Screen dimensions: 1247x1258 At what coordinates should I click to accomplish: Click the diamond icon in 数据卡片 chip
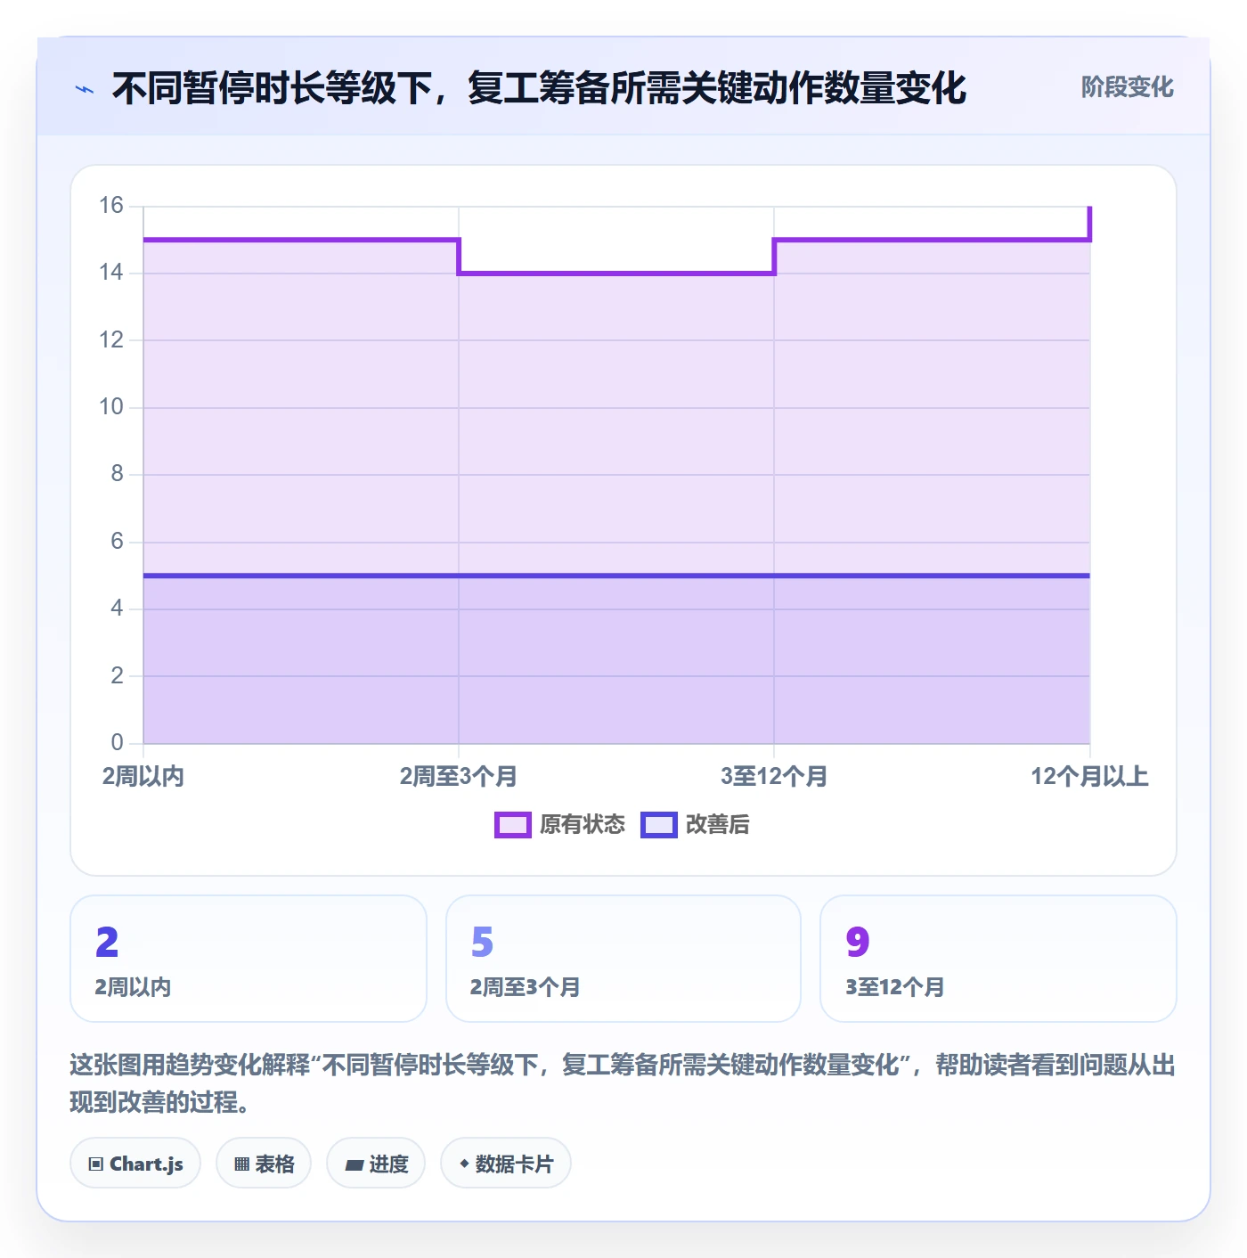coord(464,1164)
